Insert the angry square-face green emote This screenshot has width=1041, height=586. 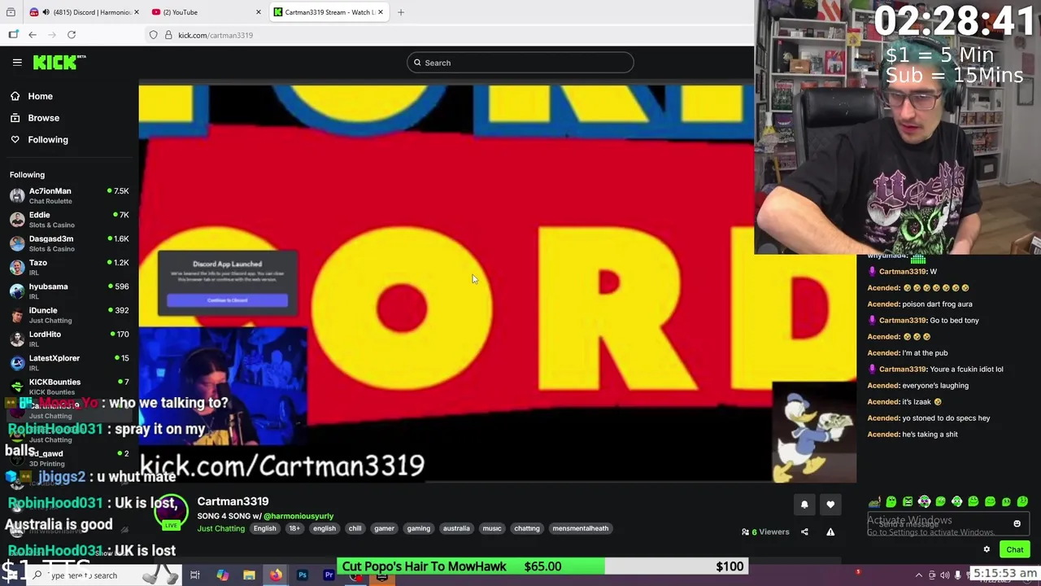pos(908,502)
